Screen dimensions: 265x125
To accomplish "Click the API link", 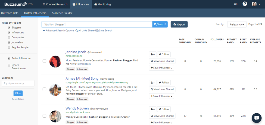I will 235,4.
